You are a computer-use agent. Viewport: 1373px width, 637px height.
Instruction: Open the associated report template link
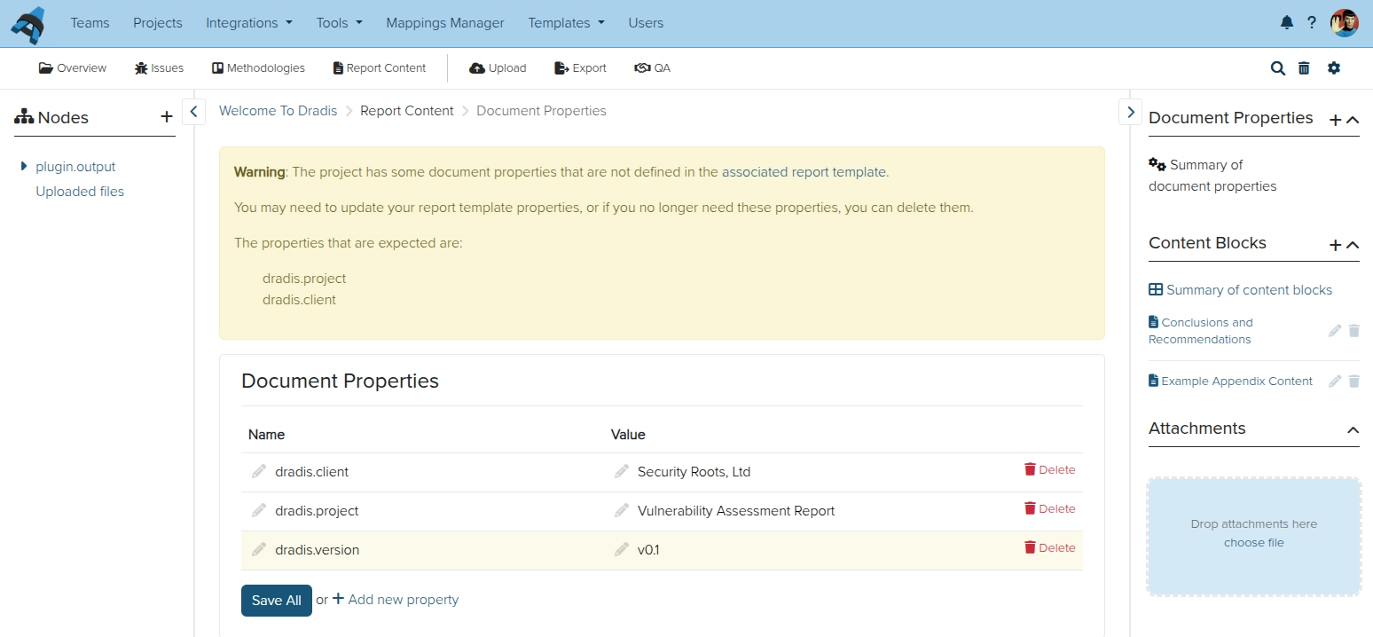(x=804, y=172)
